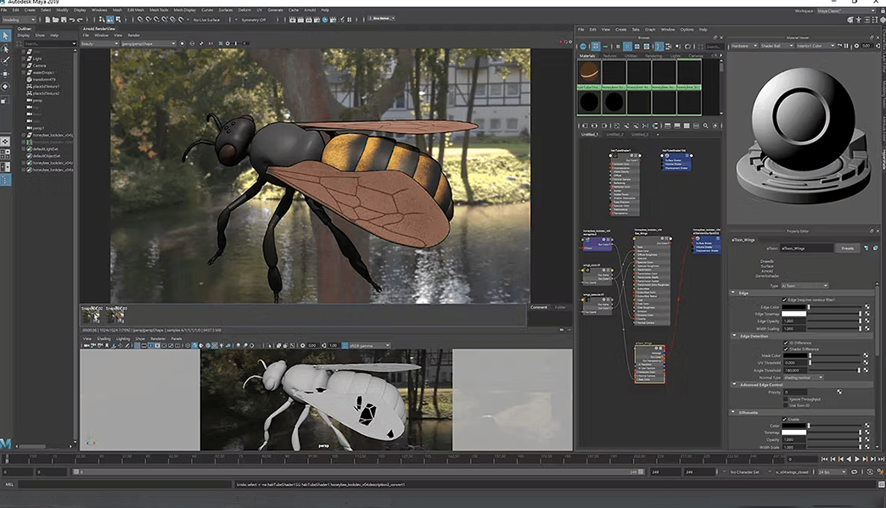This screenshot has height=508, width=886.
Task: Click the Material Viewer exposure icon
Action: point(856,46)
